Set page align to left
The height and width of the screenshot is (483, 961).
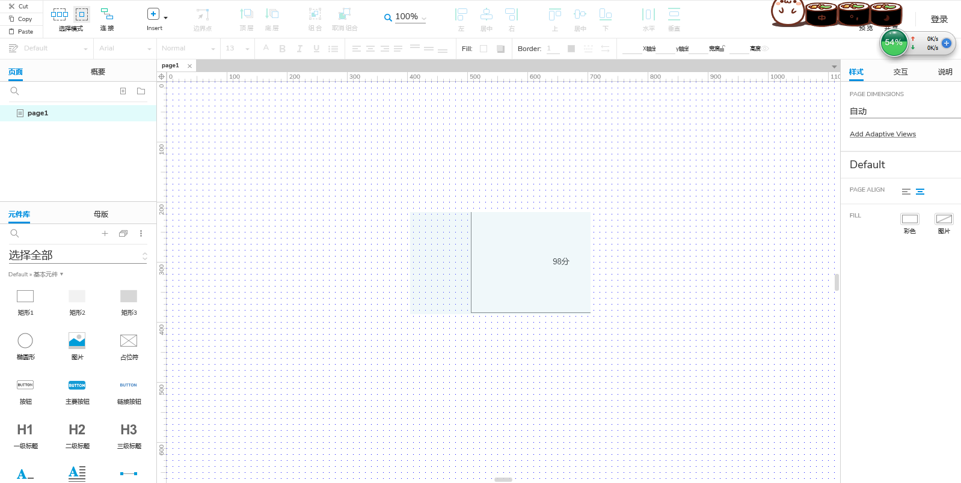906,192
